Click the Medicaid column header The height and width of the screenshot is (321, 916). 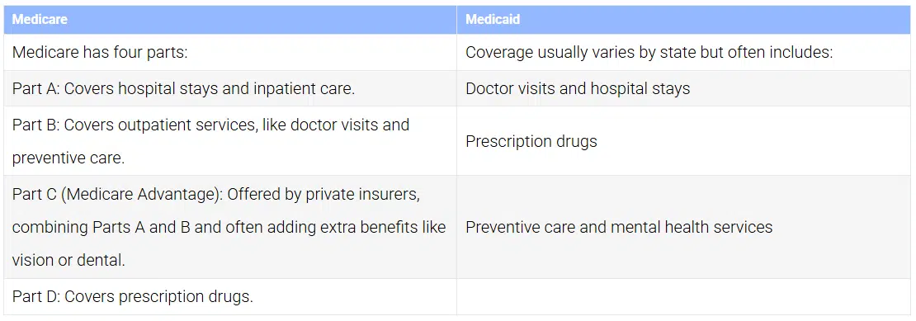tap(684, 20)
